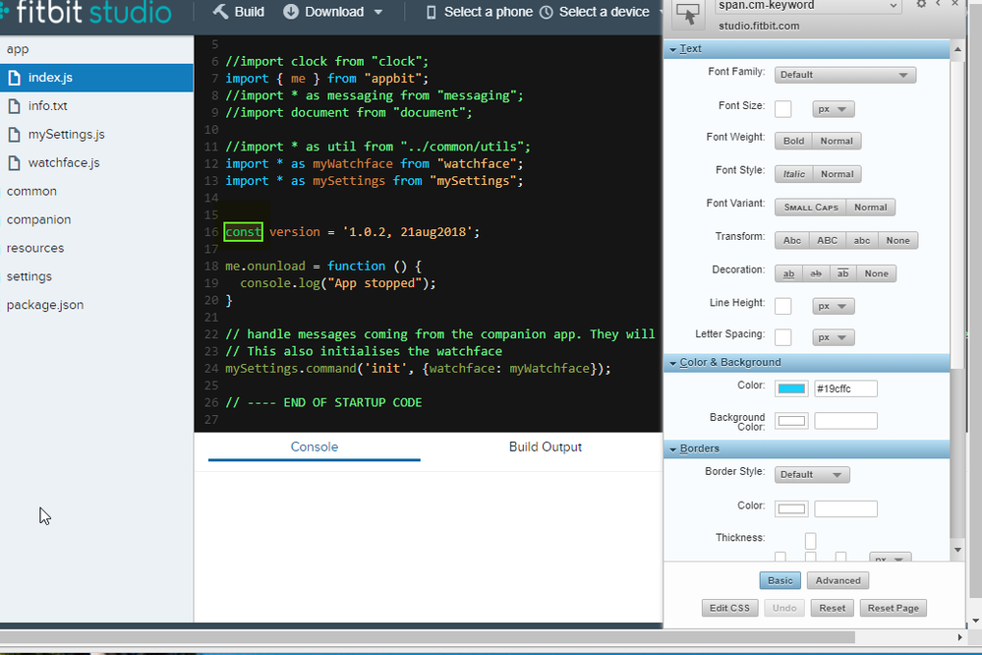Choose Small Caps font variant
982x655 pixels.
[811, 208]
